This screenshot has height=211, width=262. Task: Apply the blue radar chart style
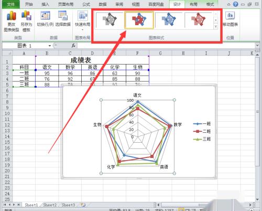click(x=168, y=19)
